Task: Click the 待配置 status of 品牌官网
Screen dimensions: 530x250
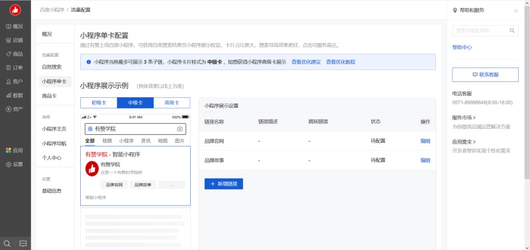Action: [378, 141]
